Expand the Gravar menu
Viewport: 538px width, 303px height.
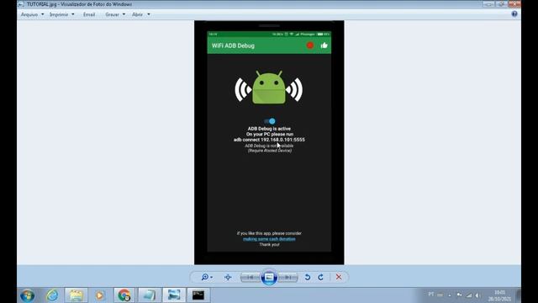pyautogui.click(x=115, y=14)
